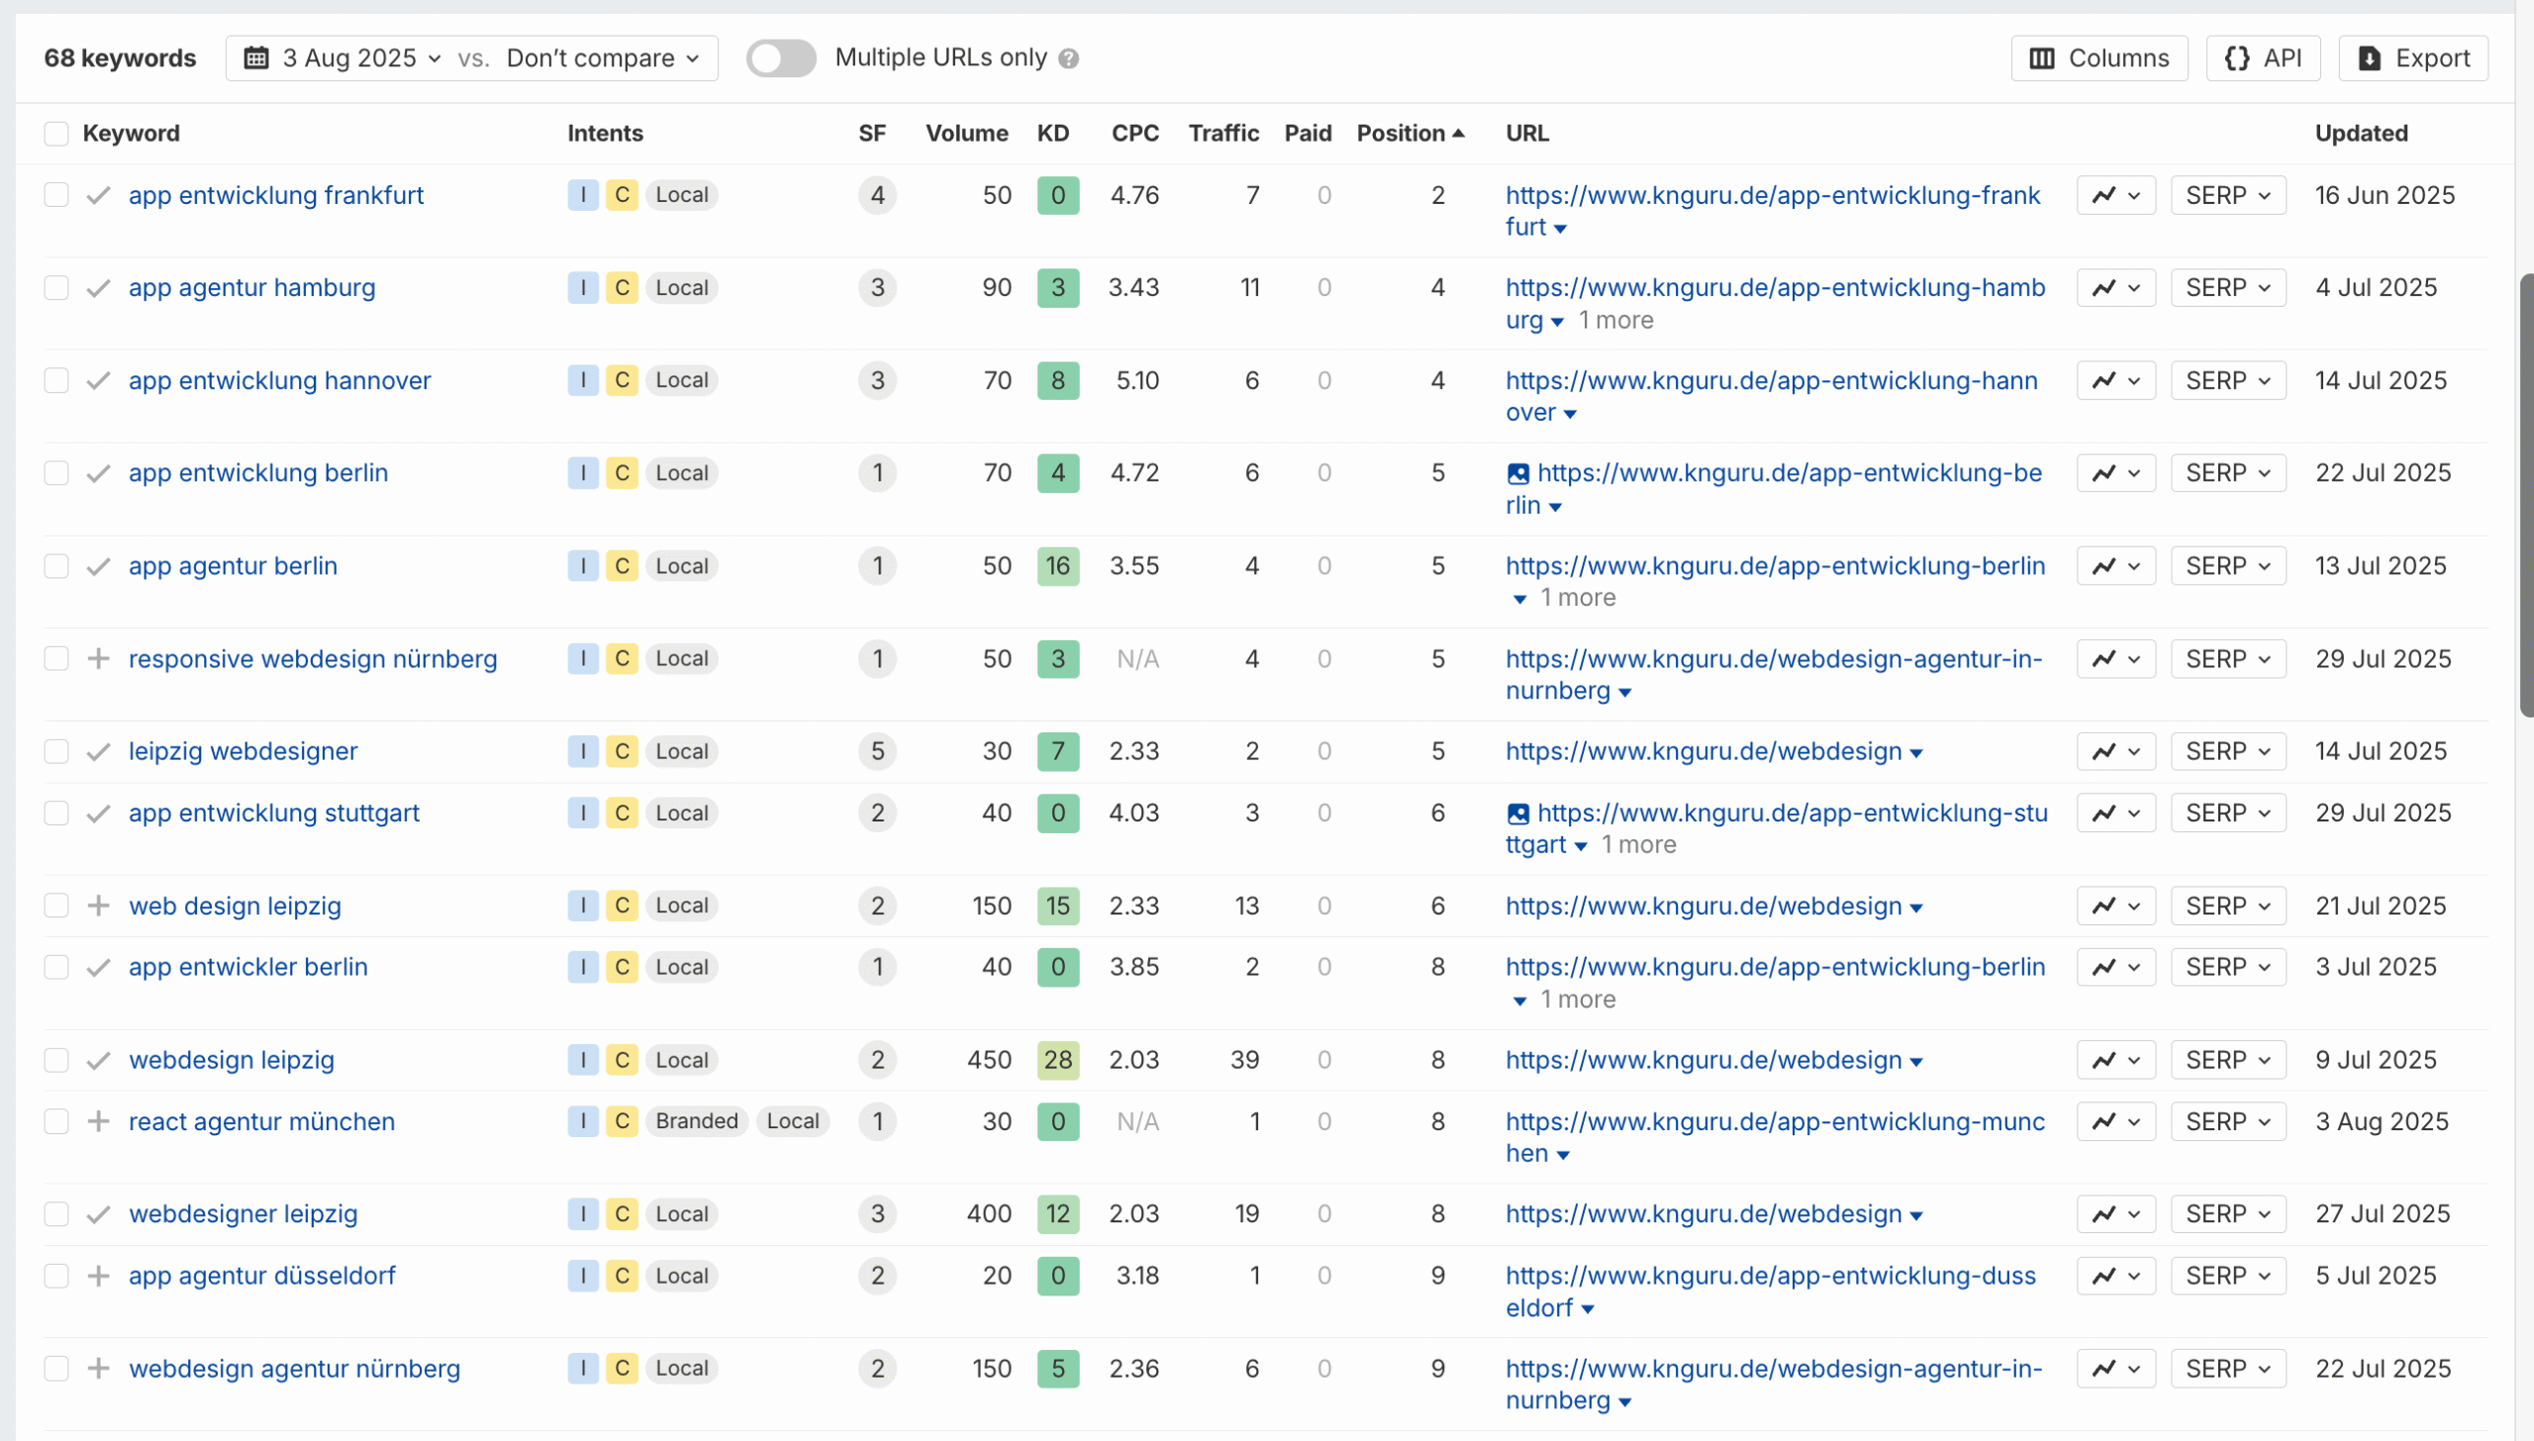Open the sparkline chart for webdesigner leipzig
The width and height of the screenshot is (2534, 1441).
(2114, 1213)
